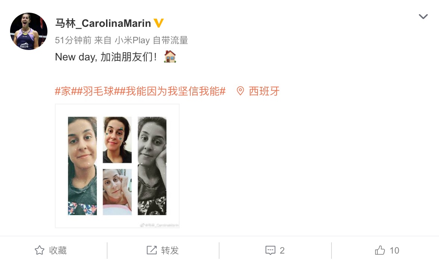Select the yellow V verified badge
This screenshot has width=439, height=264.
point(159,23)
